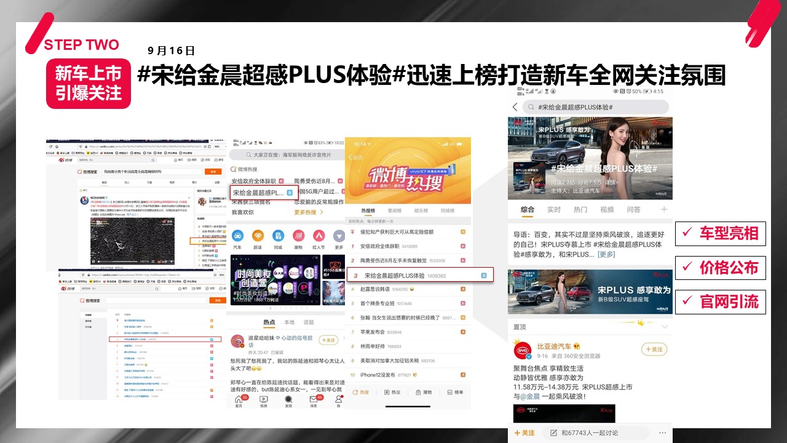Tap +关注 in the topic page bottom bar
The height and width of the screenshot is (443, 787).
524,433
